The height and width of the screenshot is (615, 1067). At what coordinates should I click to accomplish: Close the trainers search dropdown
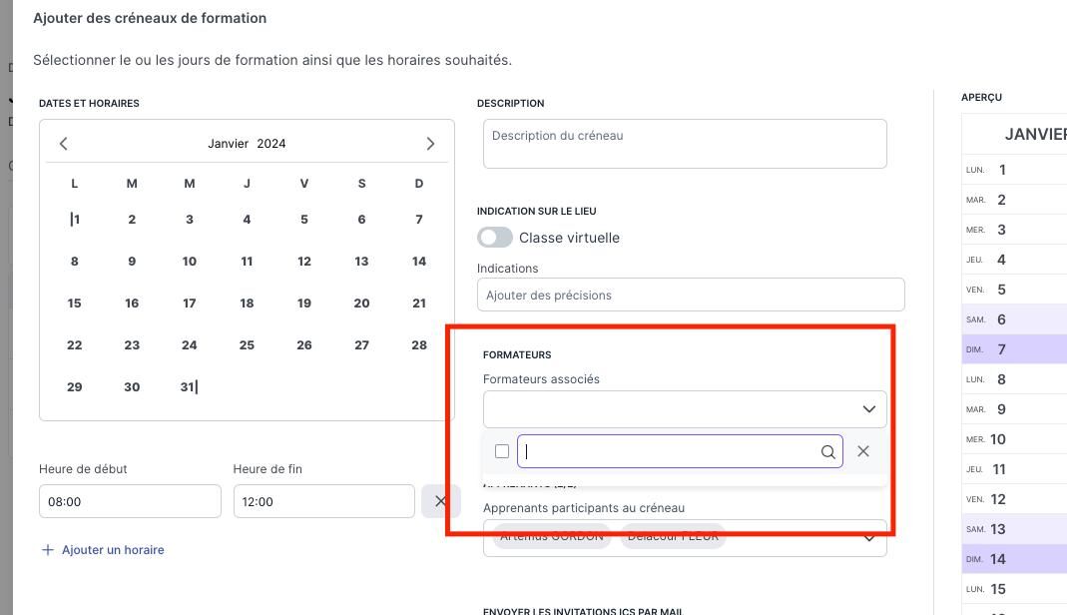point(863,451)
